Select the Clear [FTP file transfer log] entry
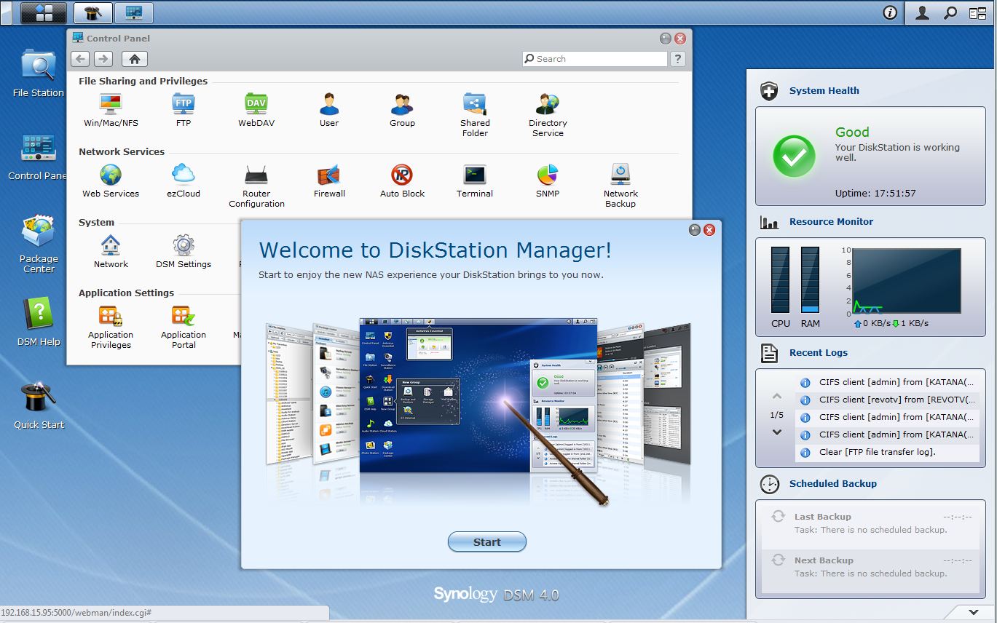 887,452
